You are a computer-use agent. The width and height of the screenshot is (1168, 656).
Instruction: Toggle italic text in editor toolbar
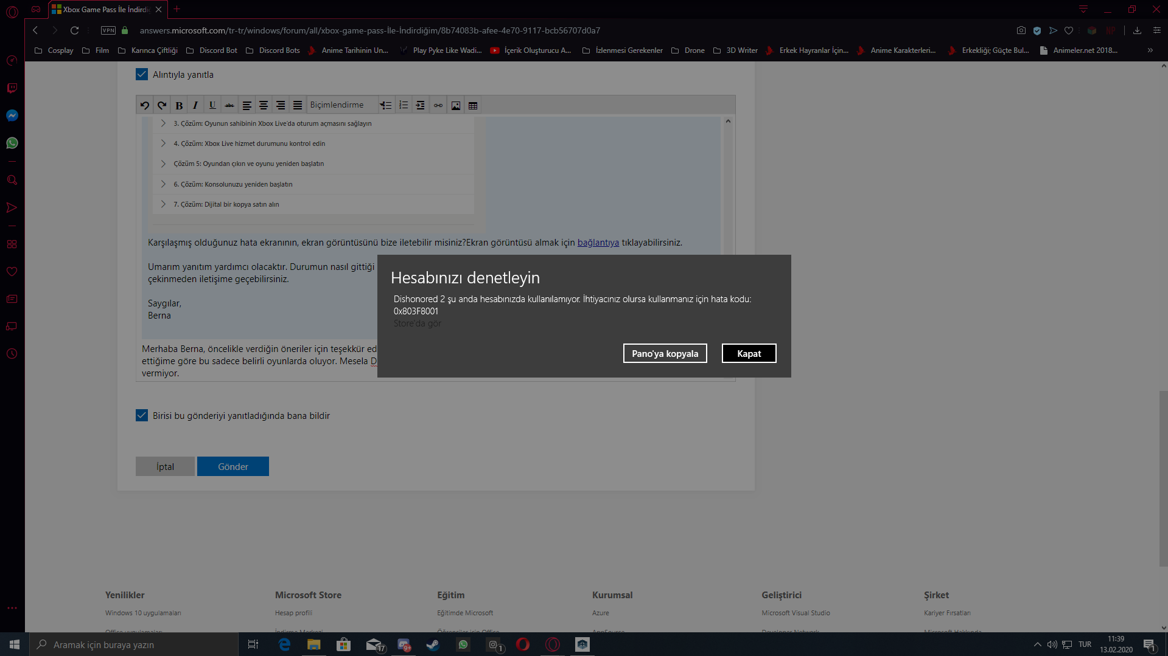[x=195, y=105]
